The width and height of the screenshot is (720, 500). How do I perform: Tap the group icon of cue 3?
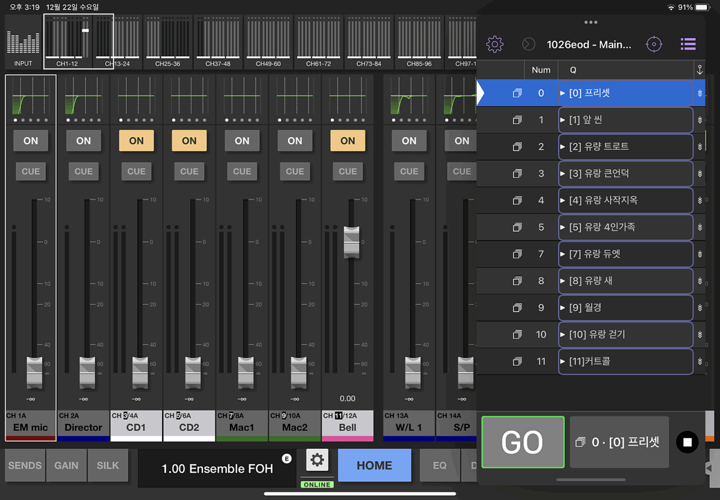coord(517,174)
